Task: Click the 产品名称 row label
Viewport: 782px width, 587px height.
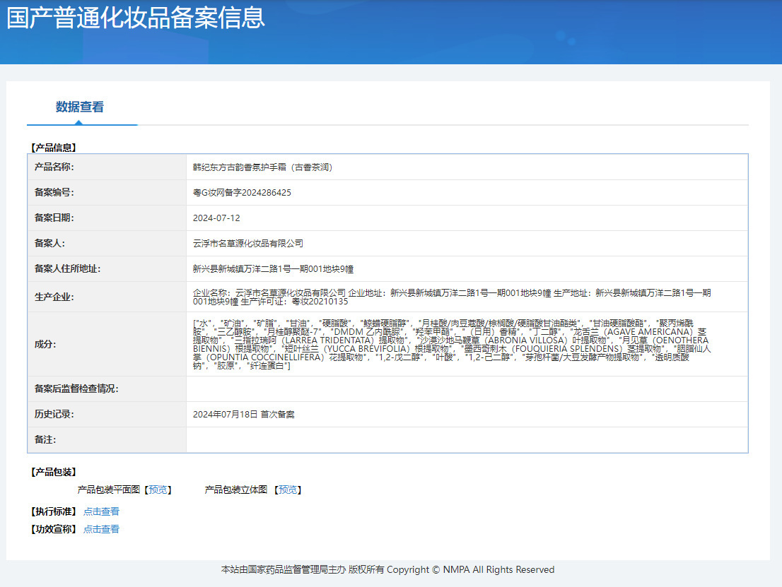Action: click(x=54, y=167)
